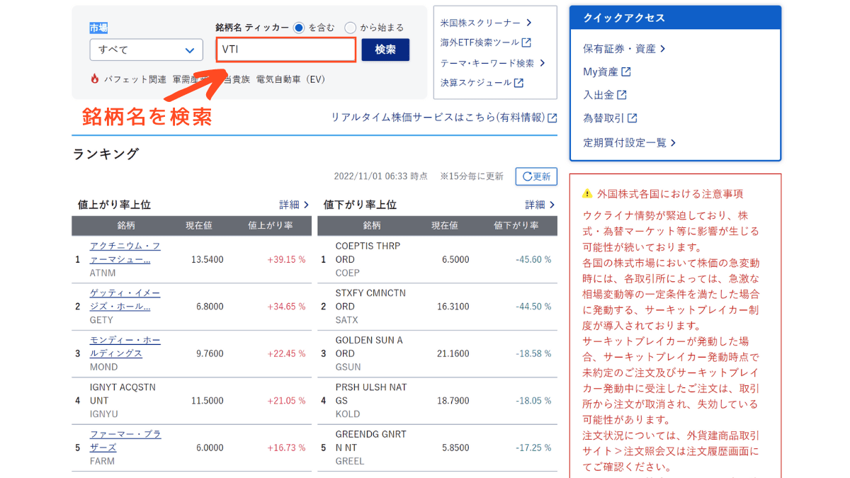Click the ticker search field containing VTI

tap(285, 50)
